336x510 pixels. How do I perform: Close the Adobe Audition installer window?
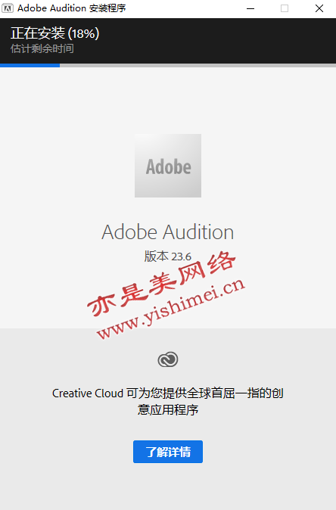(319, 8)
